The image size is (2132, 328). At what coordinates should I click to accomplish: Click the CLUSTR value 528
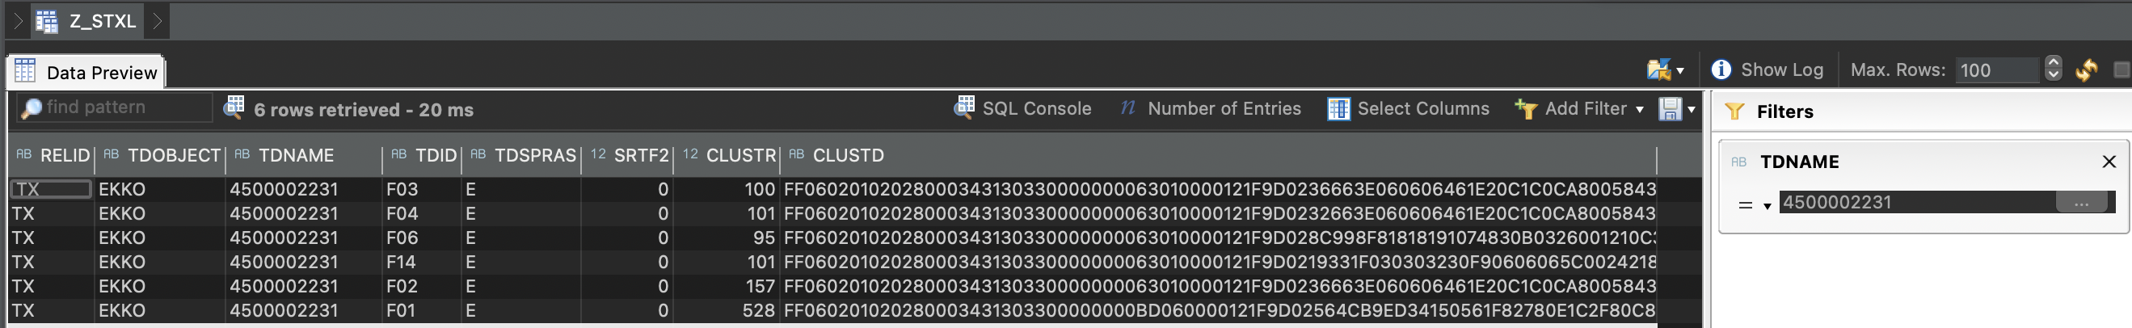point(759,310)
